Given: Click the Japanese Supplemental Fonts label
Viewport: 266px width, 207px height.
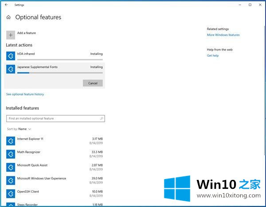Looking at the screenshot, I should [37, 67].
